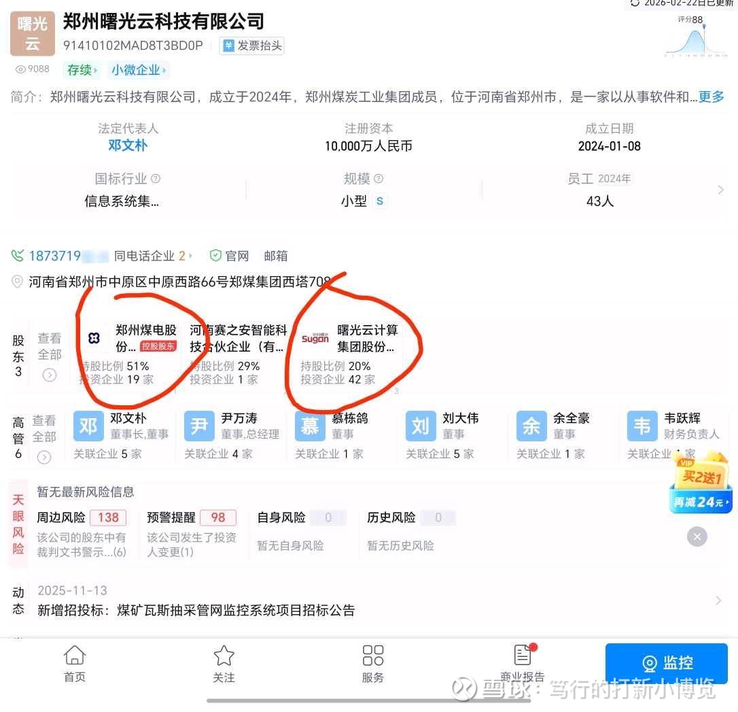Open 该公司的股东中有裁判文书警示 risk detail
This screenshot has width=738, height=712.
(x=82, y=544)
